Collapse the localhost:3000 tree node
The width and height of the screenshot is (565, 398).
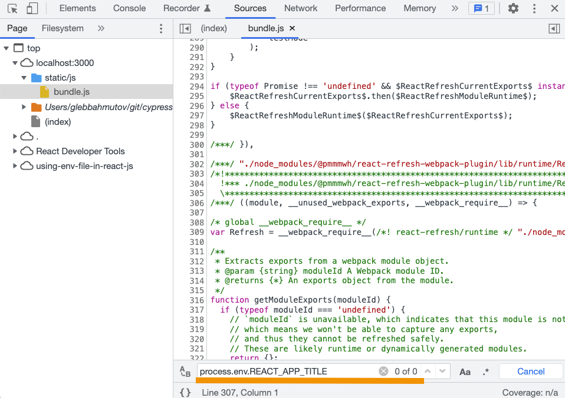pos(14,62)
